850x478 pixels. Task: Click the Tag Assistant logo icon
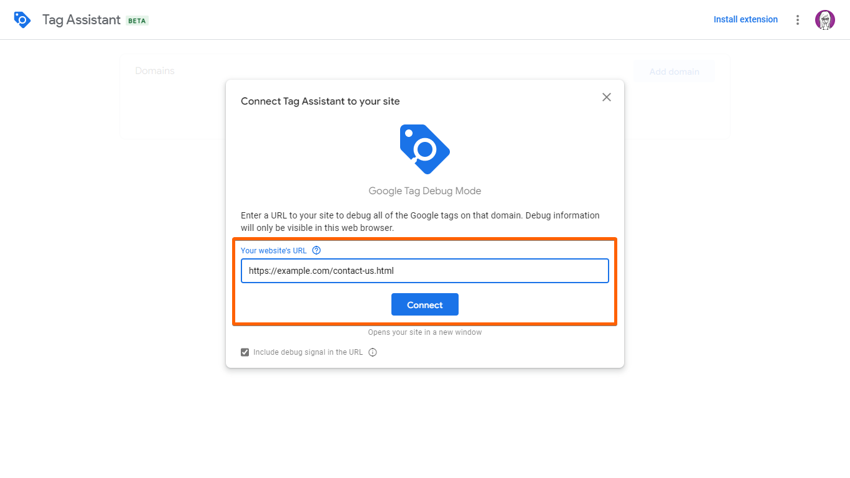[22, 20]
